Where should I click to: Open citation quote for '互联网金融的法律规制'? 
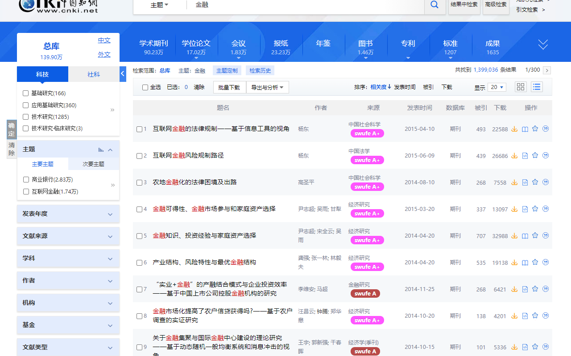pos(546,129)
